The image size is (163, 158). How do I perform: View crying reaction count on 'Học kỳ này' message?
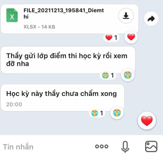click(x=97, y=113)
